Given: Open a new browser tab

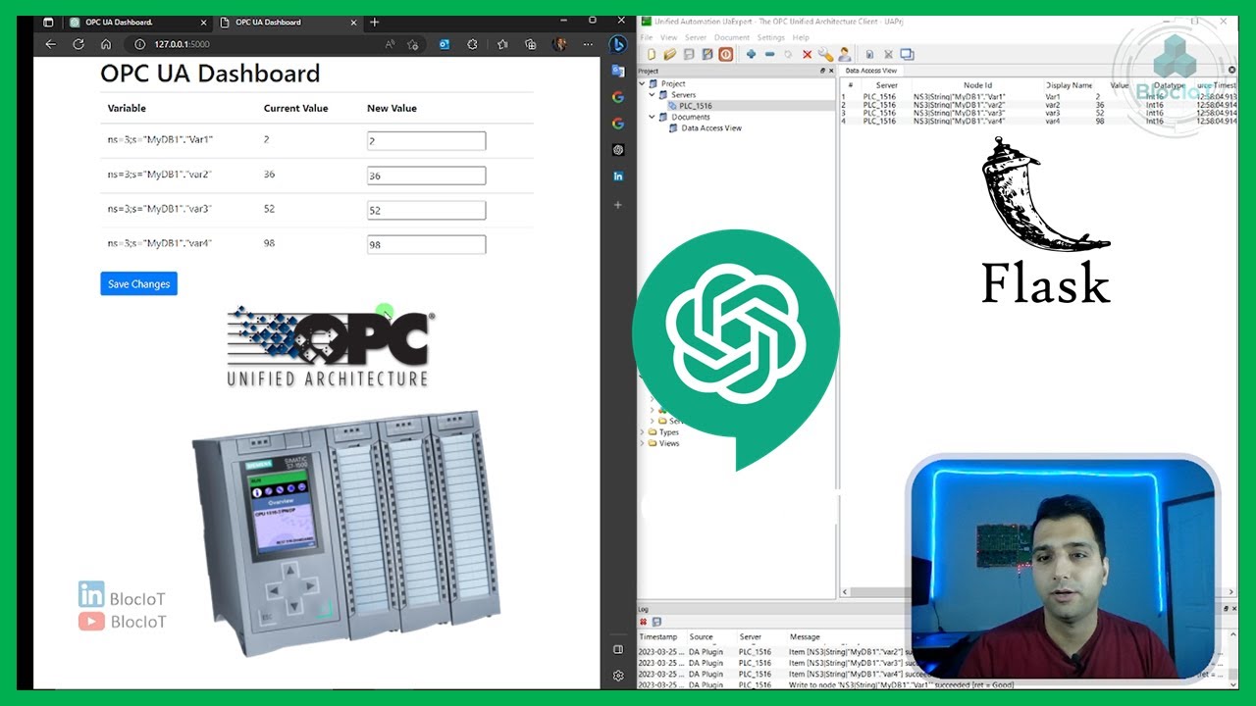Looking at the screenshot, I should tap(375, 22).
